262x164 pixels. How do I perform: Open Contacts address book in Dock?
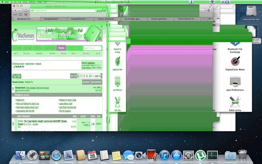(x=80, y=155)
